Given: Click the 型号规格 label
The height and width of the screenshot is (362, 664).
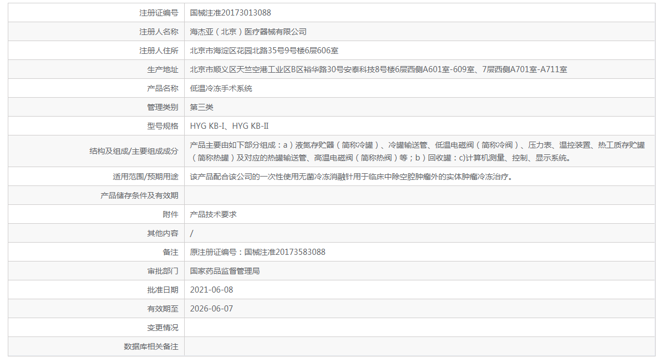Looking at the screenshot, I should (x=163, y=127).
